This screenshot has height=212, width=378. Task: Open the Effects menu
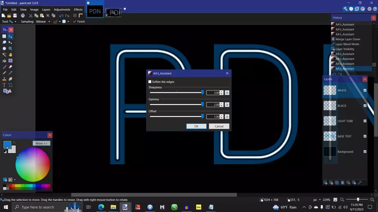pos(78,9)
